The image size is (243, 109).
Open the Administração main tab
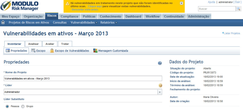199,16
